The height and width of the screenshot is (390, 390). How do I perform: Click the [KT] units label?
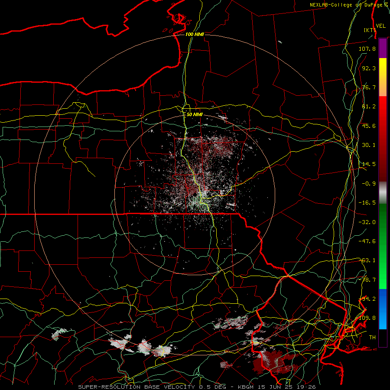pyautogui.click(x=370, y=30)
